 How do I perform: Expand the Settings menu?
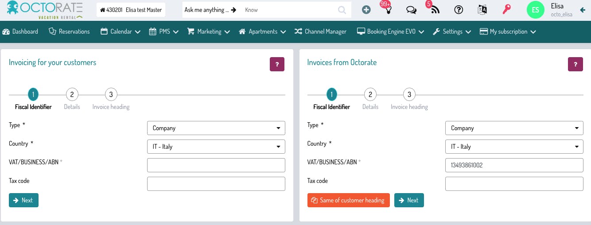(451, 31)
